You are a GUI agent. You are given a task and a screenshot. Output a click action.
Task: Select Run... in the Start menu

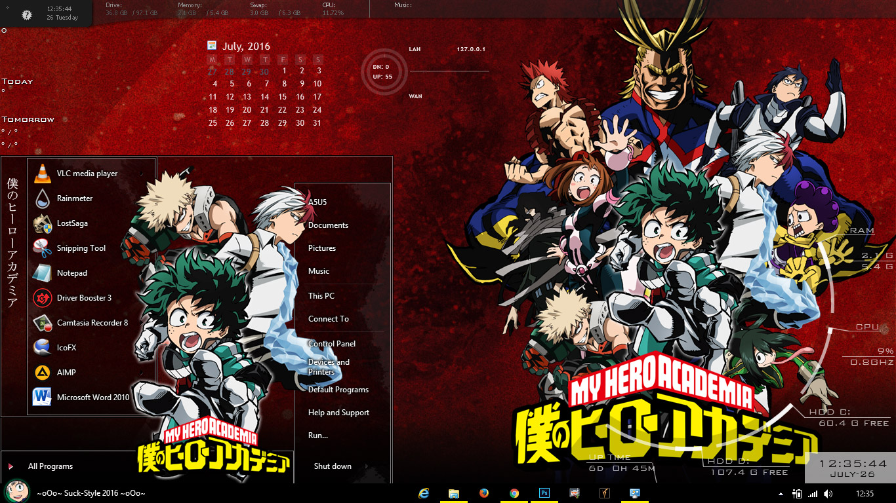pos(318,436)
